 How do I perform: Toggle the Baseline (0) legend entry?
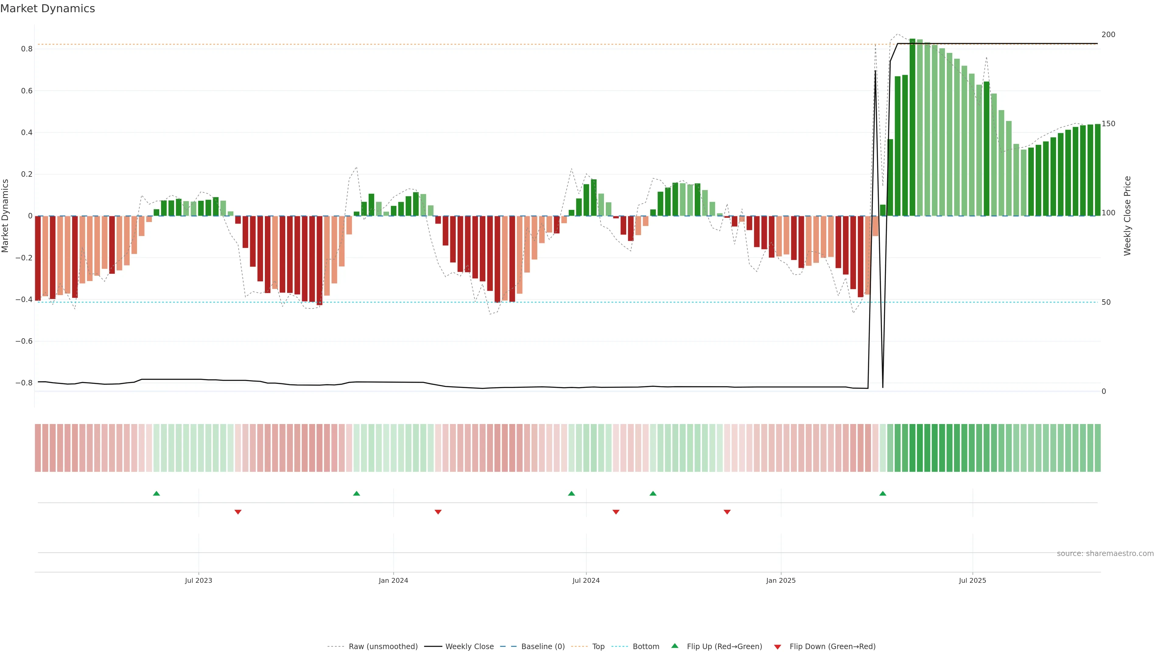click(x=543, y=647)
